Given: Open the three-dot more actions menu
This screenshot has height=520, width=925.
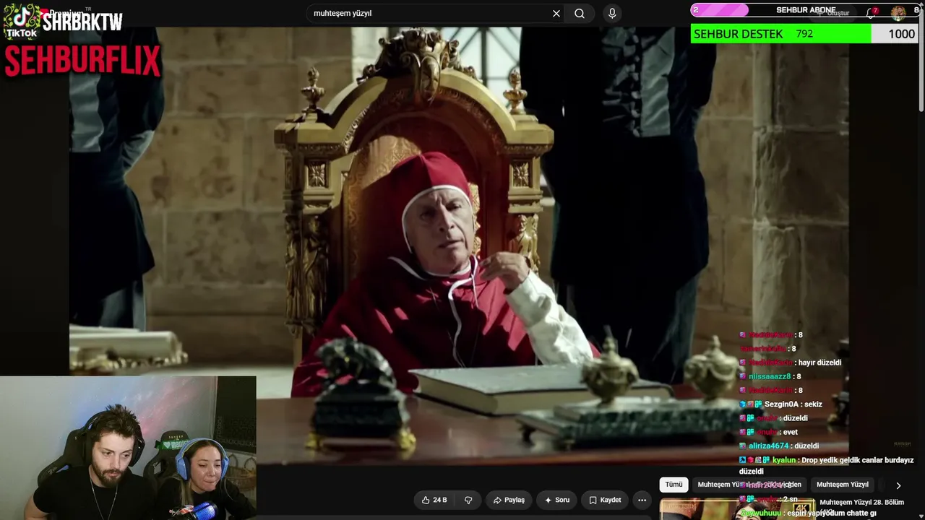Looking at the screenshot, I should (x=642, y=500).
